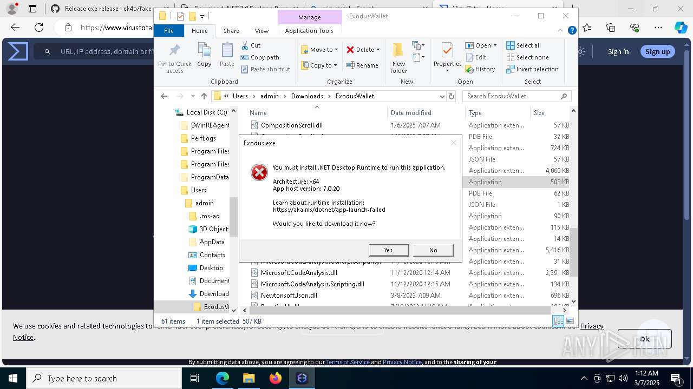Open Microsoft Edge from the taskbar
Viewport: 693px width, 389px height.
click(223, 378)
